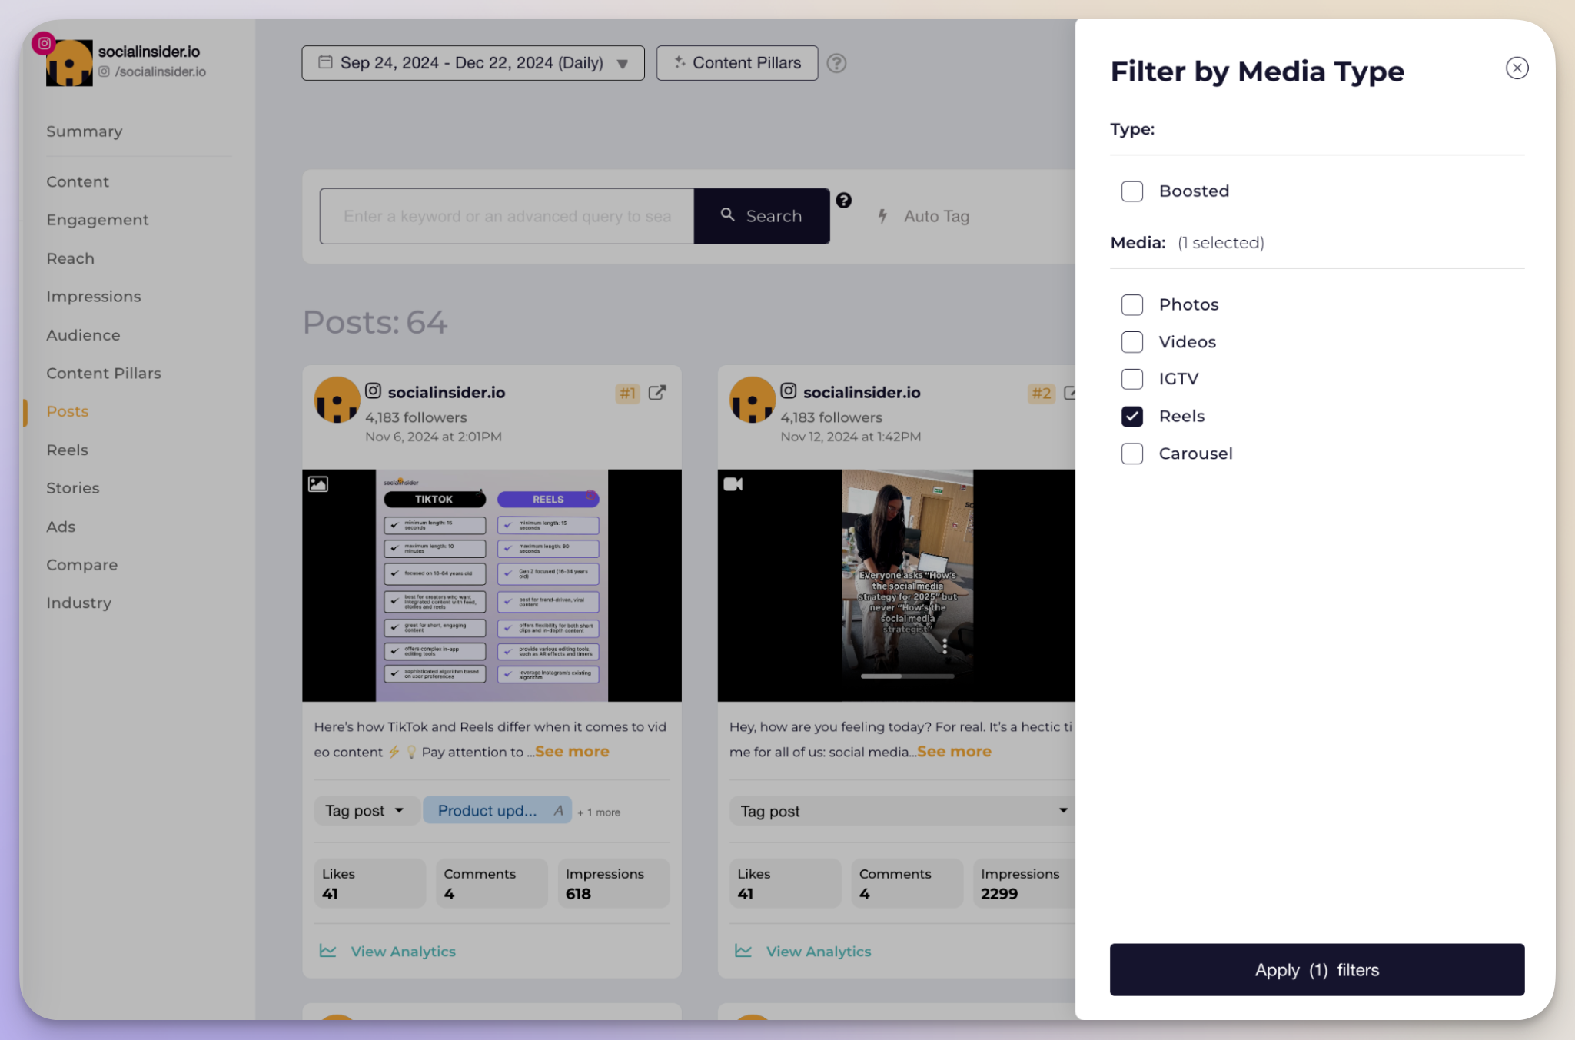Check the Photos media checkbox

(x=1131, y=305)
